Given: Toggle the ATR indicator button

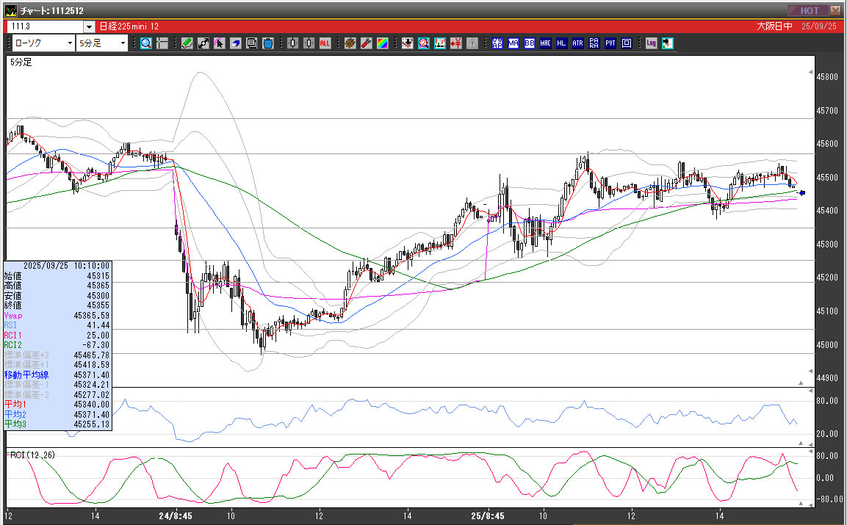Looking at the screenshot, I should [x=577, y=43].
